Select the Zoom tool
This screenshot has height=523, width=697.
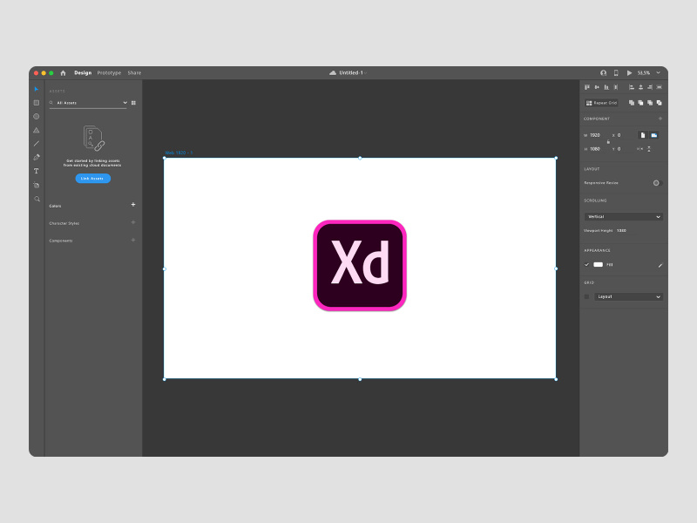37,199
